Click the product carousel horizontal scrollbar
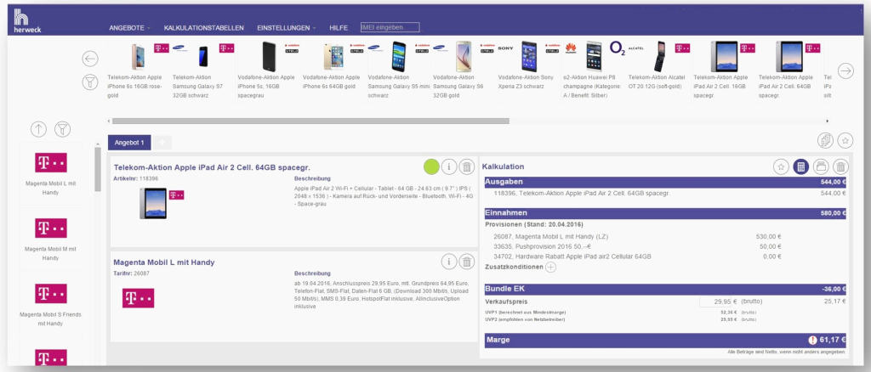Viewport: 871px width, 372px height. [x=310, y=121]
